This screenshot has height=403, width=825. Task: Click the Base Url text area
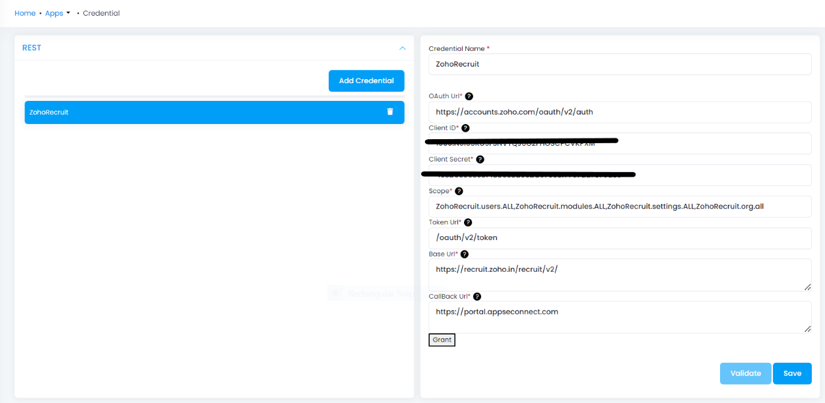click(x=619, y=272)
